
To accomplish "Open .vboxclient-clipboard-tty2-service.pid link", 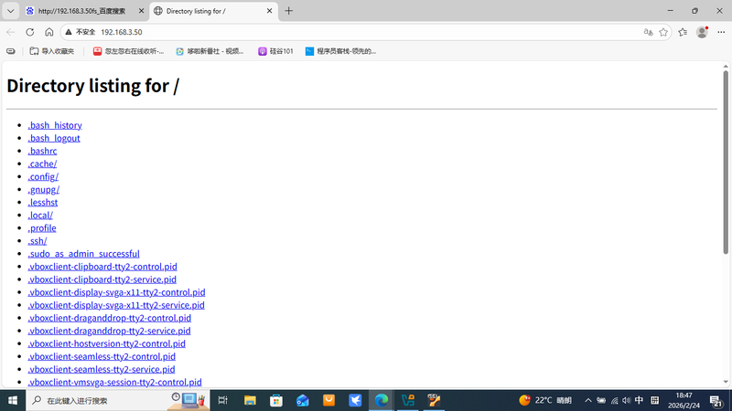I will [102, 279].
